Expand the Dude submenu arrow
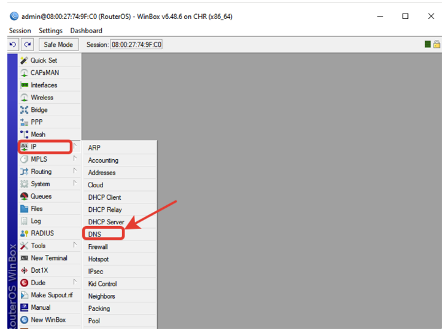The width and height of the screenshot is (443, 330). tap(75, 282)
